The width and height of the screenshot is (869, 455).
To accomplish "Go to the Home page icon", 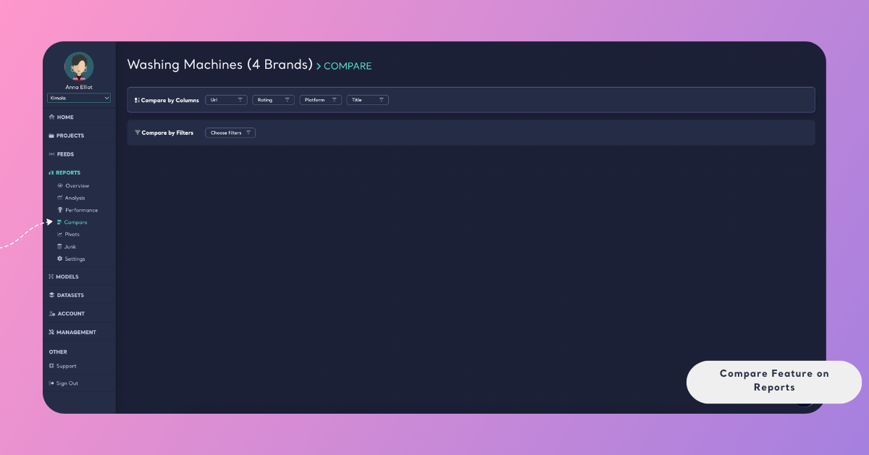I will pyautogui.click(x=51, y=117).
